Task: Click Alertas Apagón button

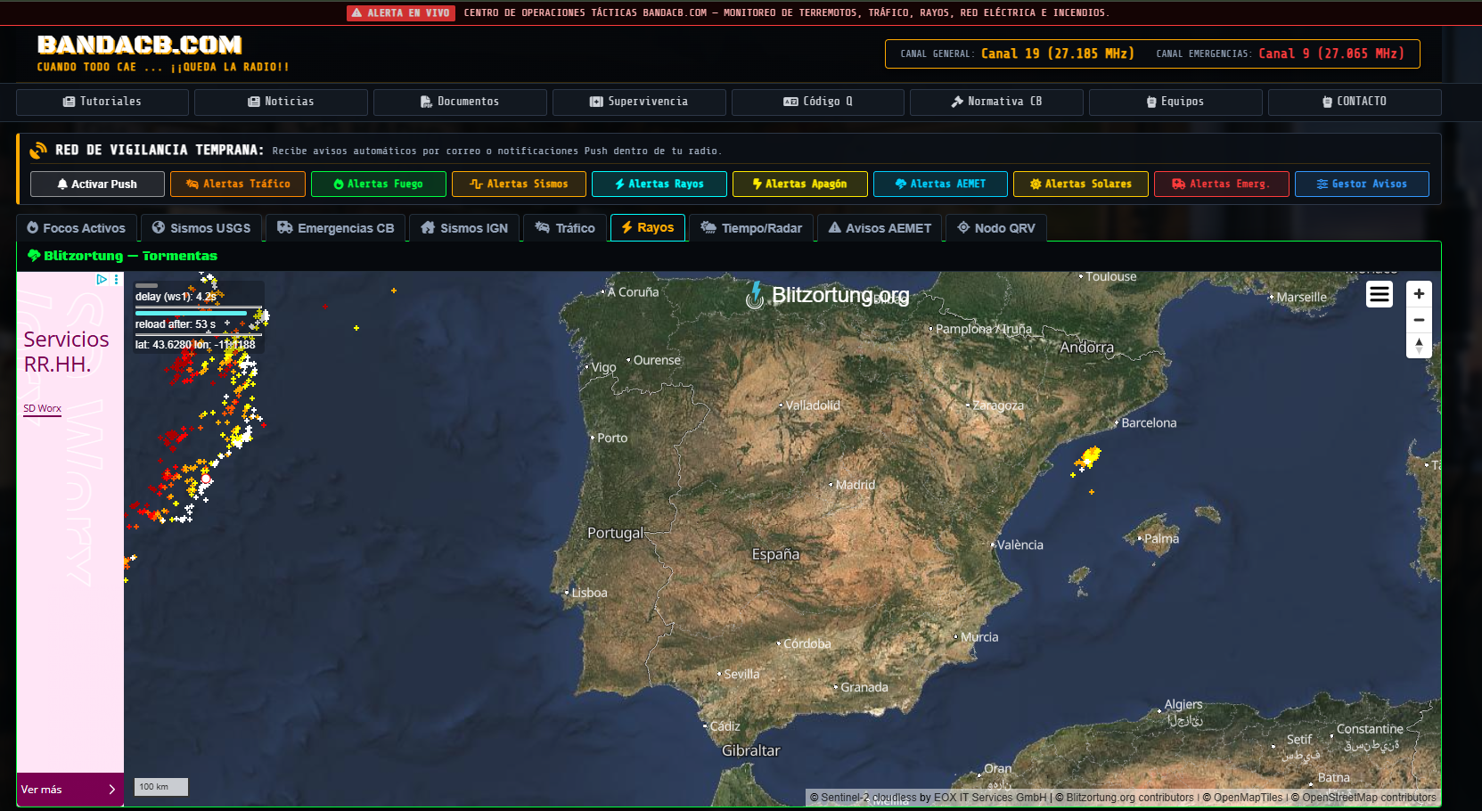Action: (800, 184)
